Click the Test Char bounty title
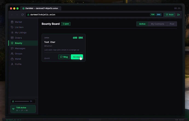Screen dimensions: 189x121 pyautogui.click(x=50, y=42)
